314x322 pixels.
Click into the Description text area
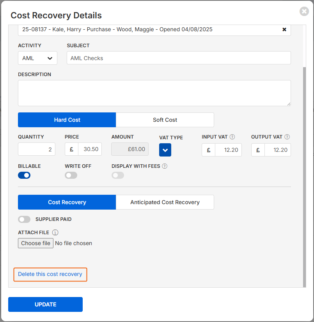(154, 93)
